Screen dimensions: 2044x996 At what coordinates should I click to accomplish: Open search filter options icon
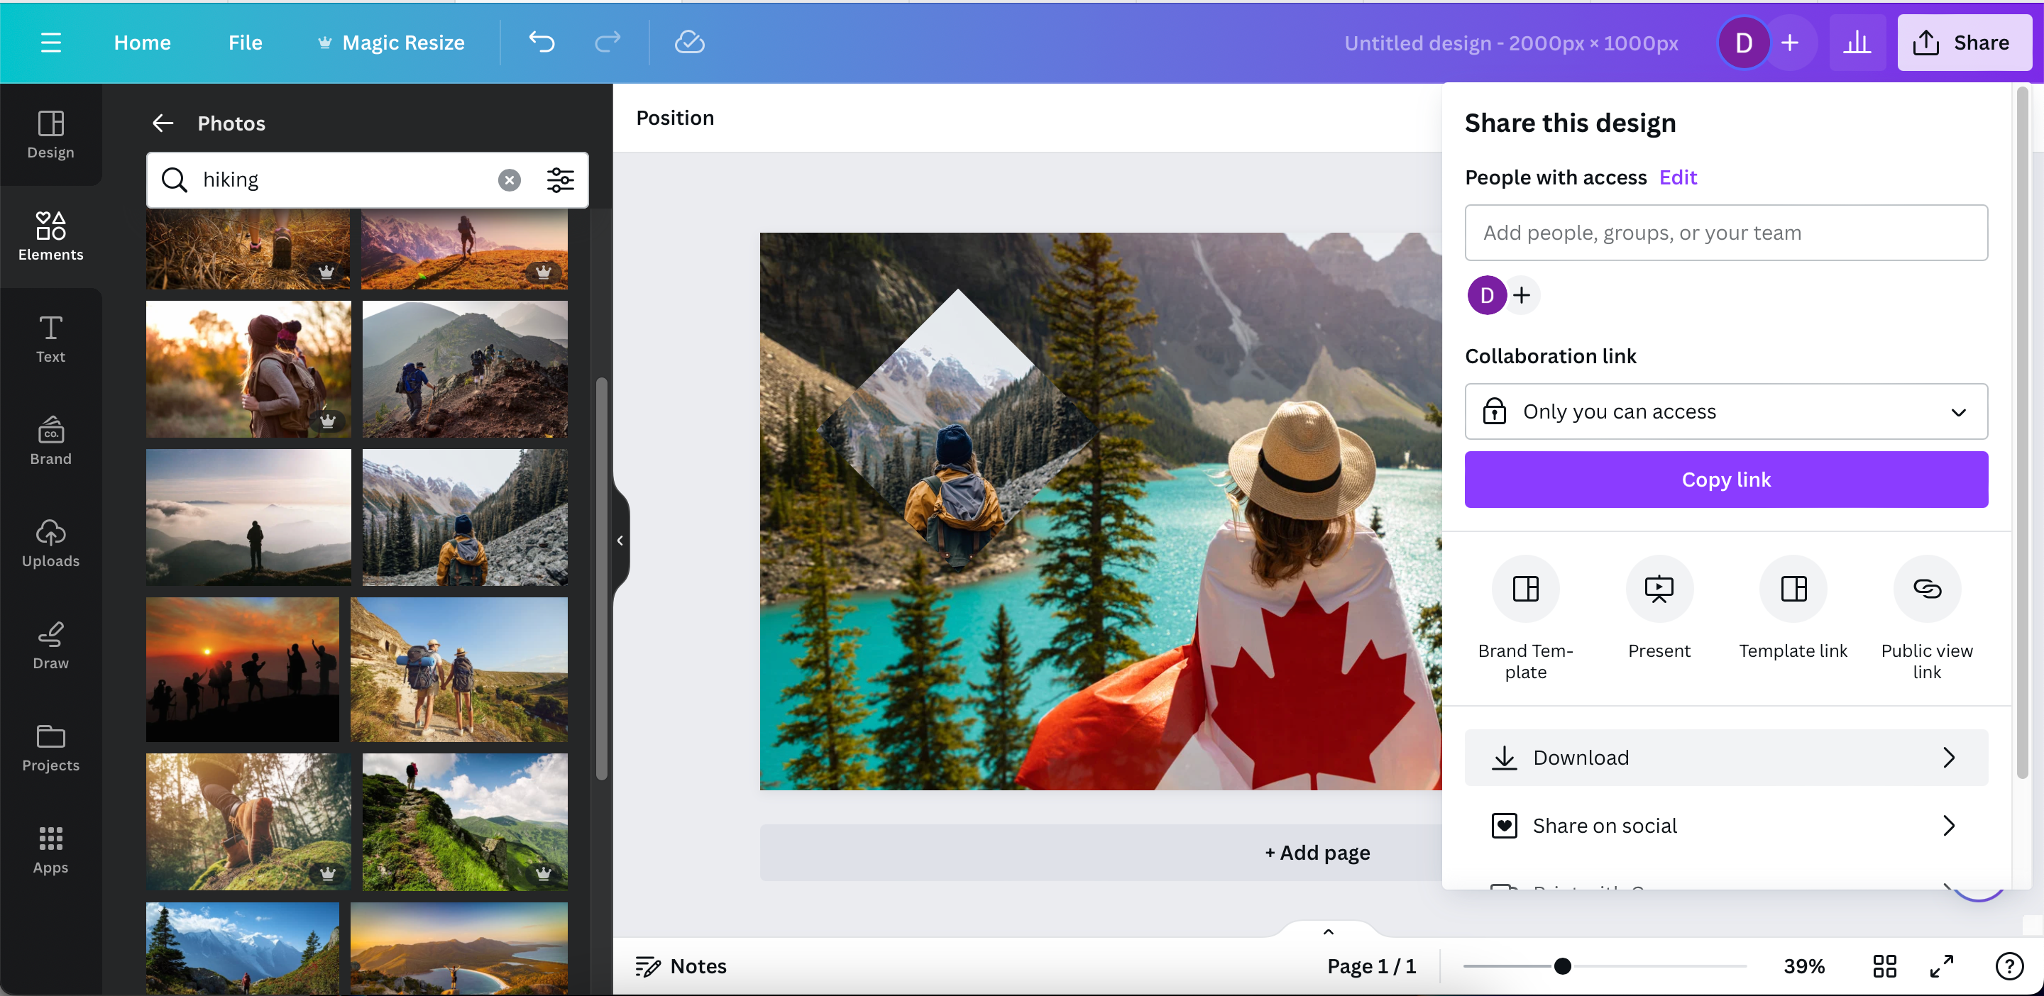coord(560,180)
